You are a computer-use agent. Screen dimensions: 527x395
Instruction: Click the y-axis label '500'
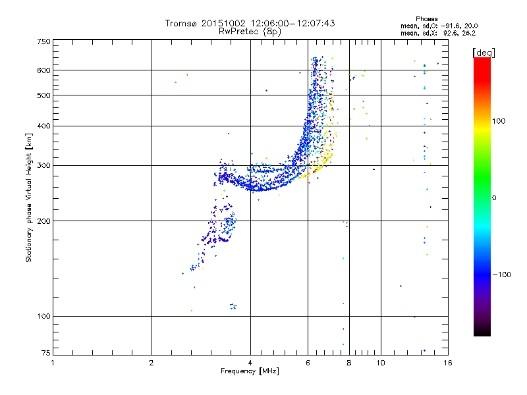(43, 95)
